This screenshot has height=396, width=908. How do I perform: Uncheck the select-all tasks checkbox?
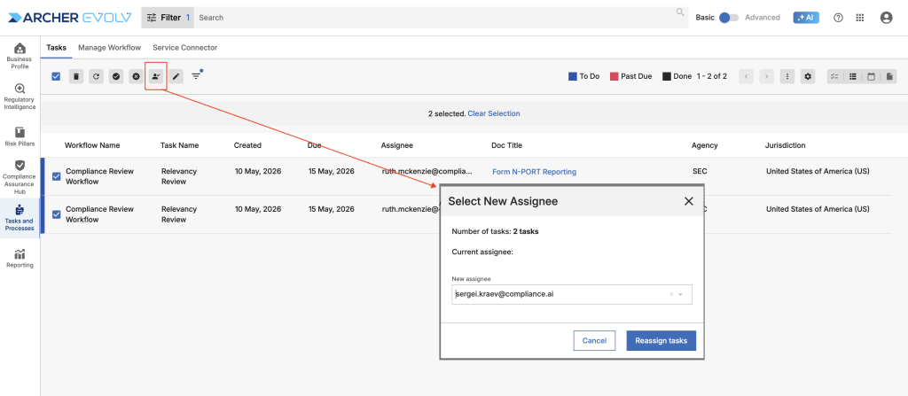(56, 76)
